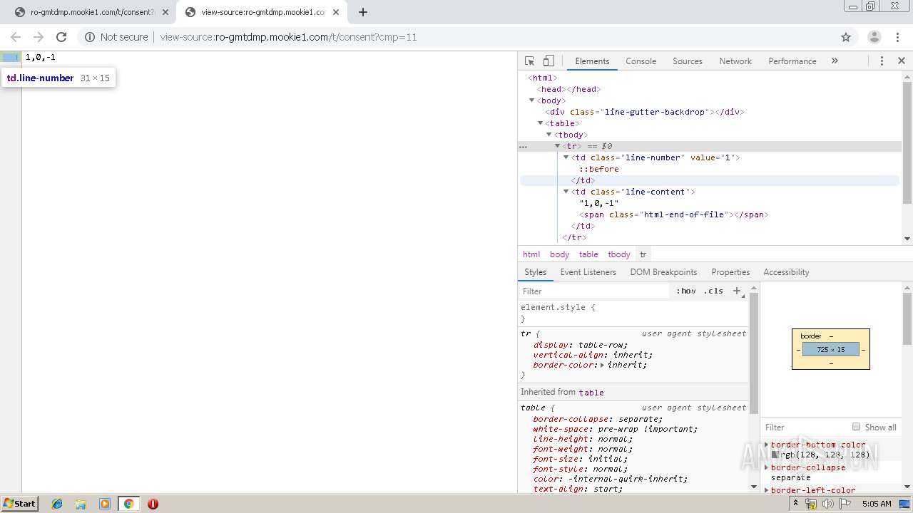This screenshot has height=513, width=913.
Task: Select the div line-gutter-backdrop node
Action: (645, 112)
